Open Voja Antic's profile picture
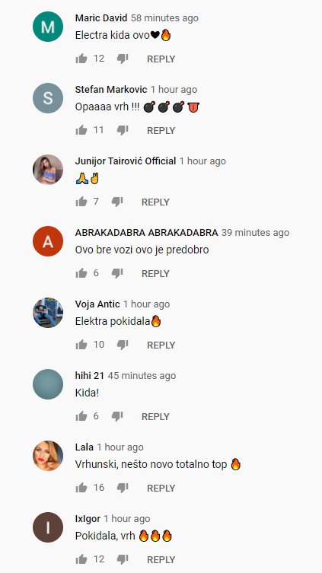 48,313
